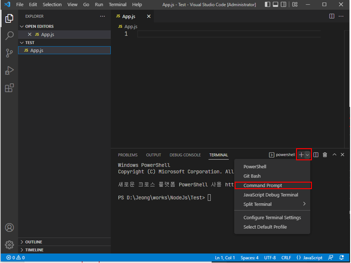Maximize the panel with up chevron
This screenshot has width=351, height=263.
(334, 154)
